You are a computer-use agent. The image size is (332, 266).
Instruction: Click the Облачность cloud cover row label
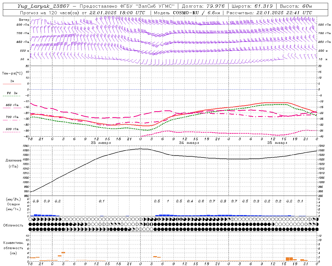(13, 225)
